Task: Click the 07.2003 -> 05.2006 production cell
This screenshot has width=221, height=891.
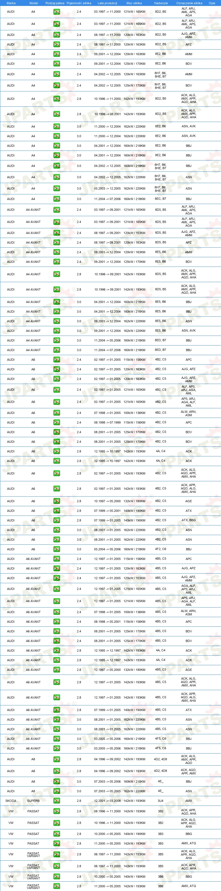Action: point(107,781)
